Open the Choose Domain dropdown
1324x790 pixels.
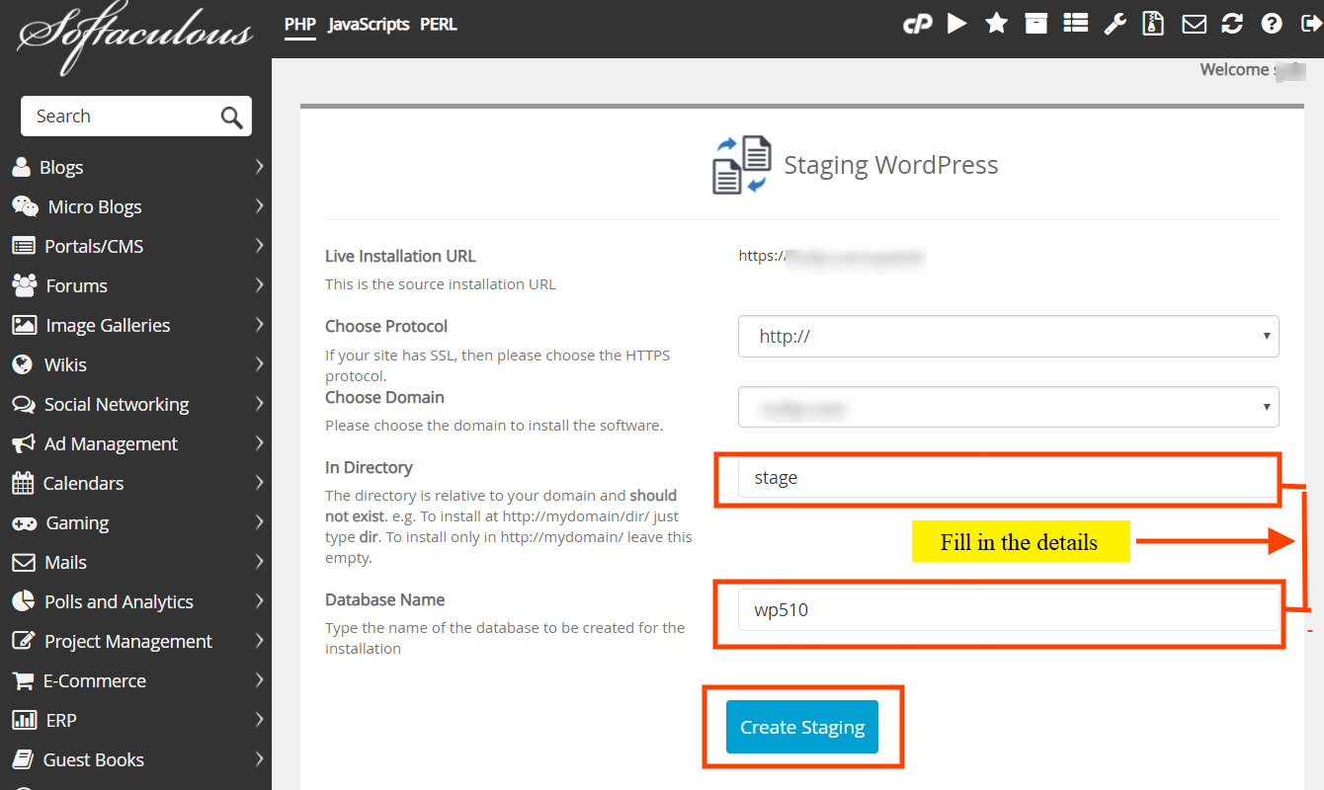click(1008, 407)
